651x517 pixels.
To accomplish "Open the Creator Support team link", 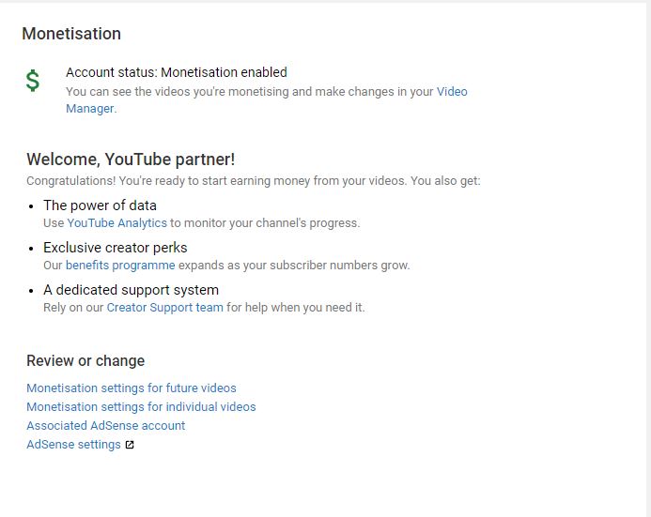I will [164, 308].
